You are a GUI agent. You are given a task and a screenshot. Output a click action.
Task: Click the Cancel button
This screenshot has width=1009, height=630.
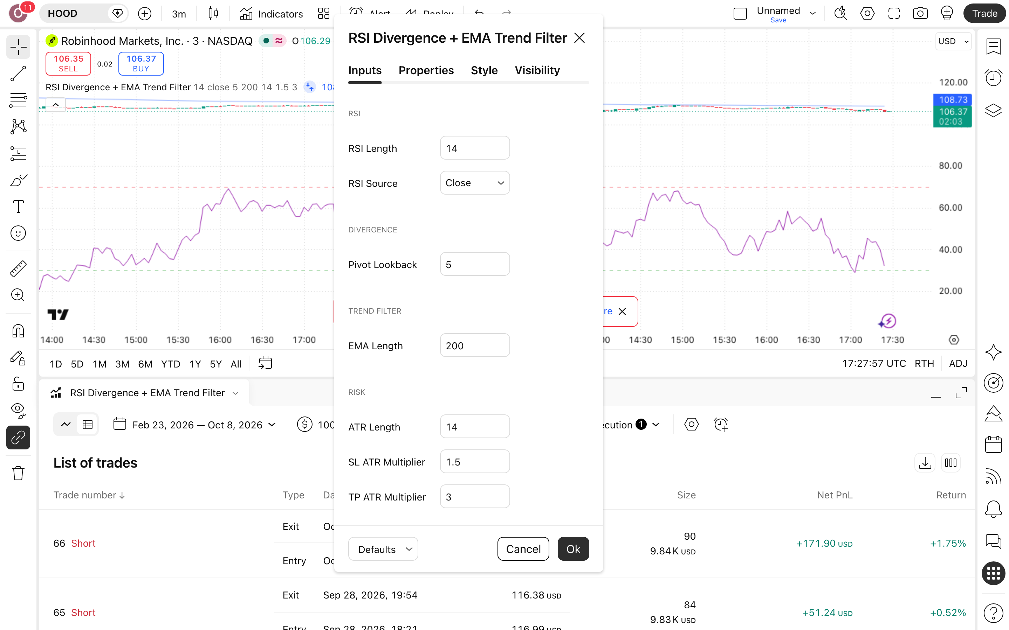tap(523, 549)
